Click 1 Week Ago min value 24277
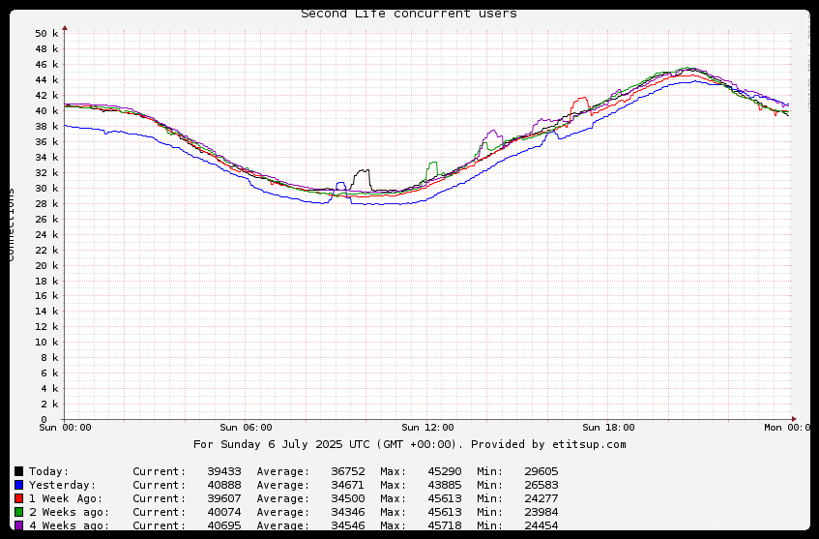 (541, 498)
